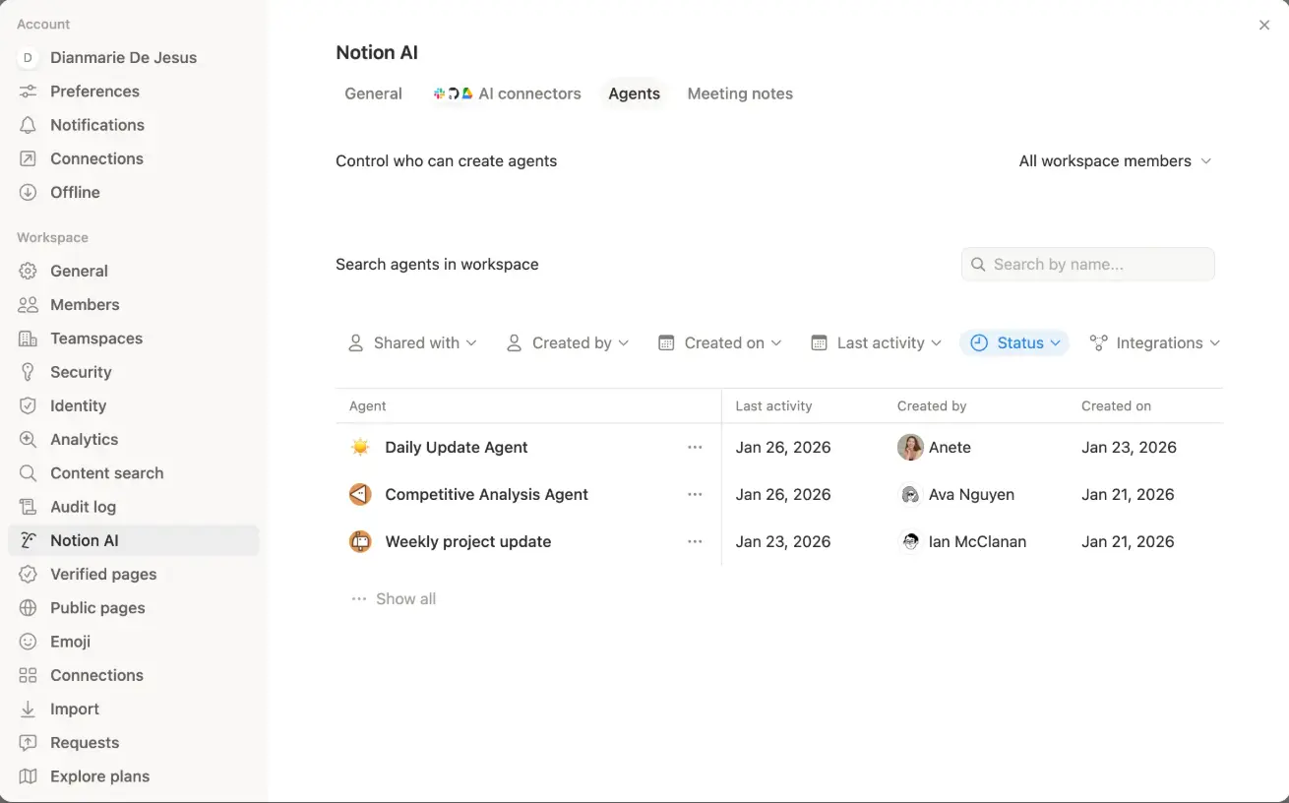Open Identity shield icon
Viewport: 1289px width, 803px height.
point(29,405)
